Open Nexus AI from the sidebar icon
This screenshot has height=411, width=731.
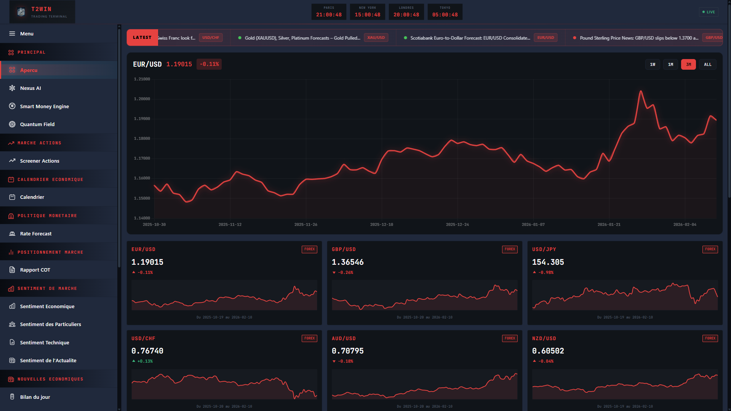pyautogui.click(x=12, y=88)
